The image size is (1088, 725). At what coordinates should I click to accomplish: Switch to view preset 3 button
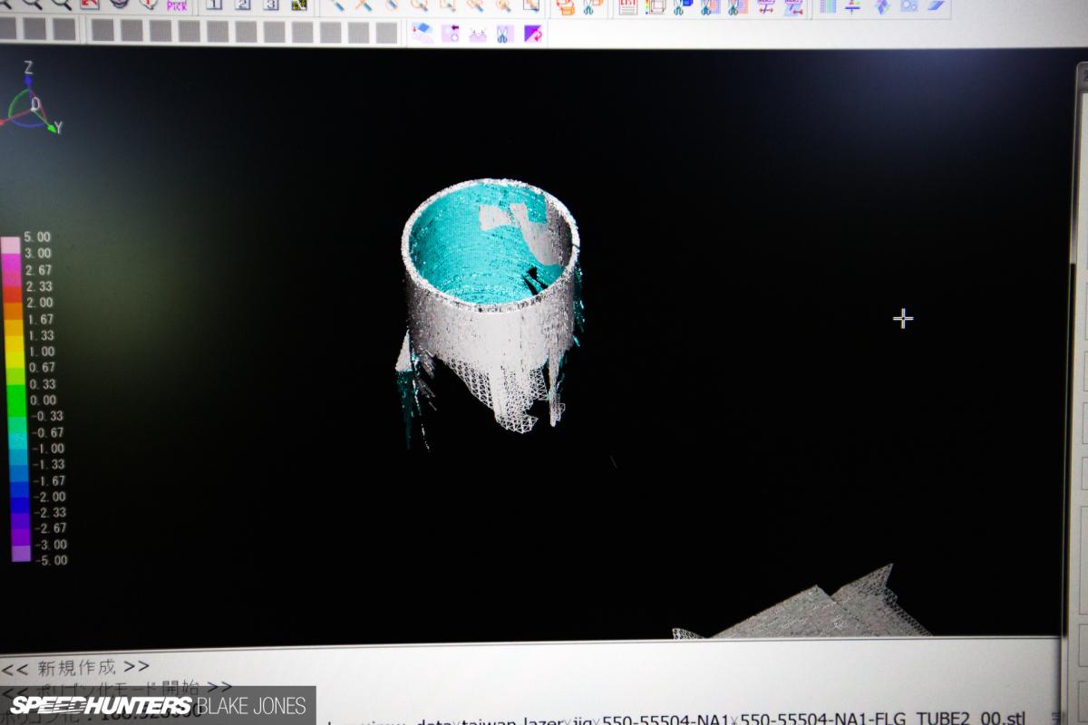coord(270,4)
